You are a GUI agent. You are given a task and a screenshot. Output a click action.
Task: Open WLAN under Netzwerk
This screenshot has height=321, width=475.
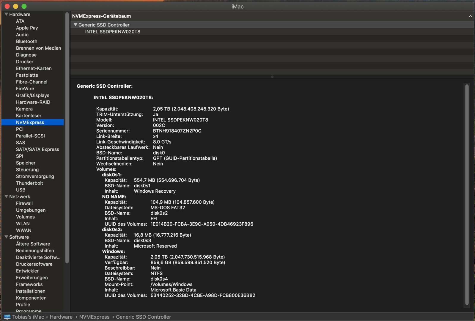23,224
